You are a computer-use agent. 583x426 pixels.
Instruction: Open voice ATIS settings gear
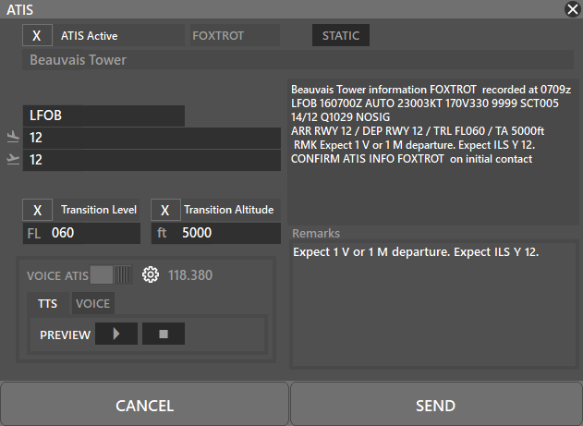pyautogui.click(x=151, y=275)
